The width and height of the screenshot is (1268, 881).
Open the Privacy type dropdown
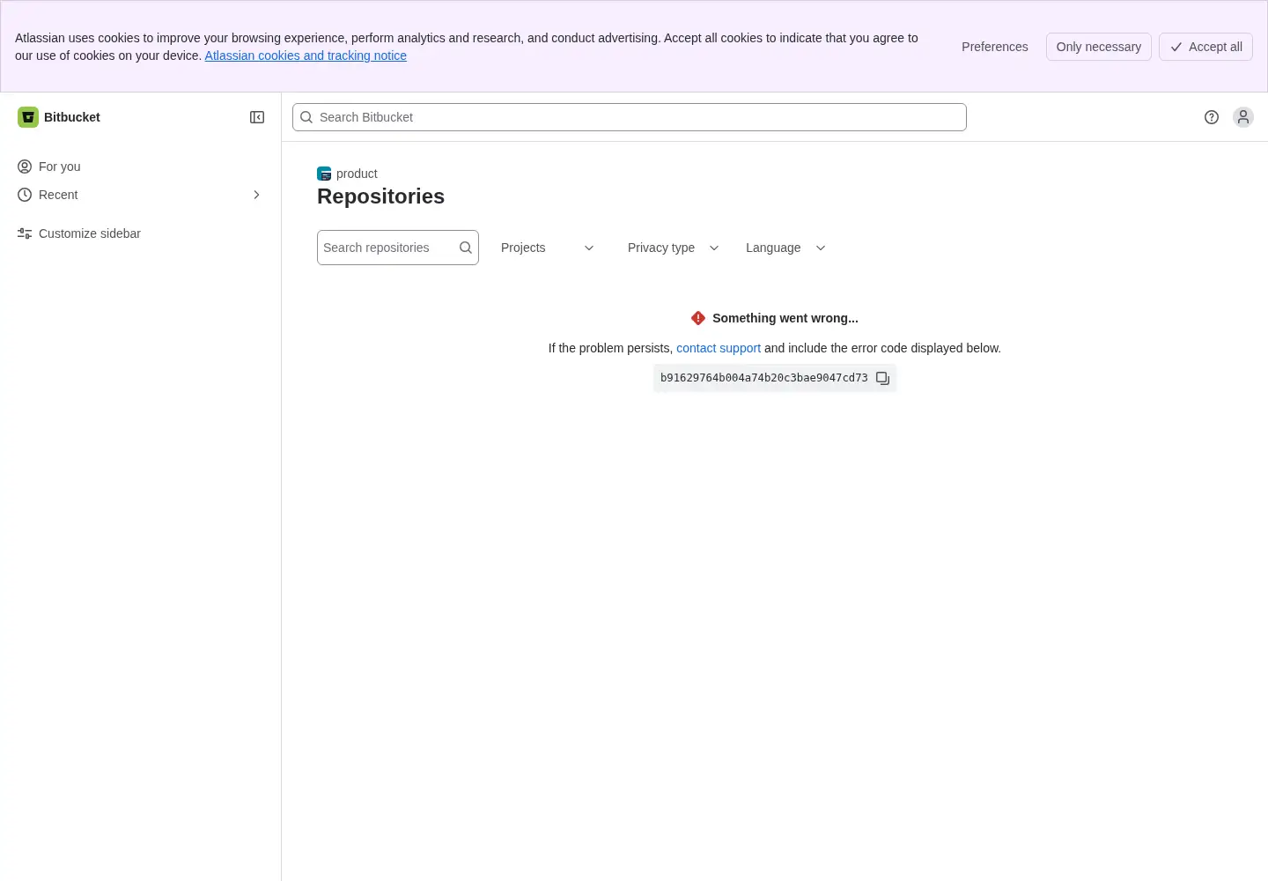674,248
